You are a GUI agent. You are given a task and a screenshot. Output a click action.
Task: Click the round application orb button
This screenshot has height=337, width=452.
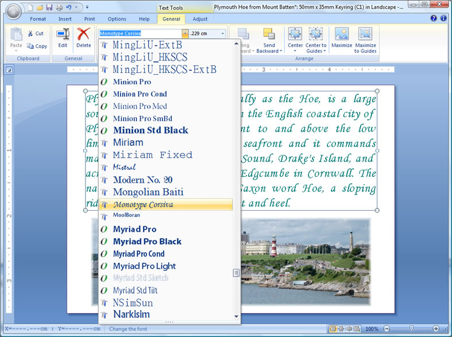tap(13, 11)
